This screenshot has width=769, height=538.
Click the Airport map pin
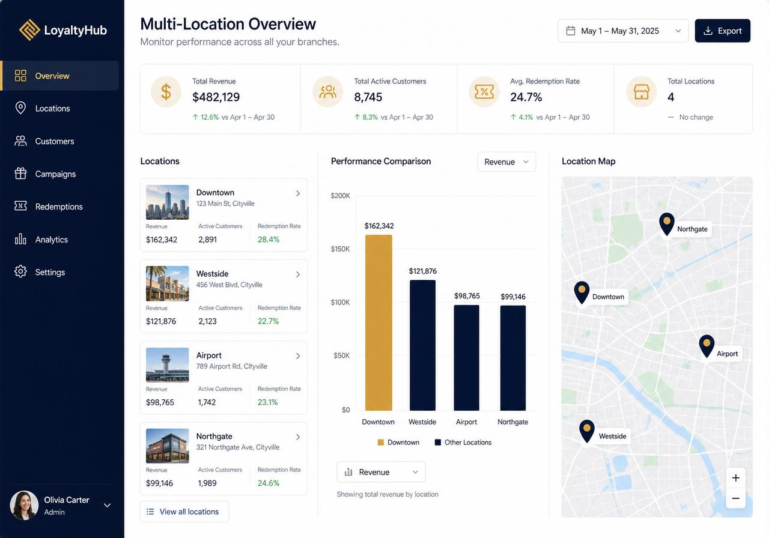click(707, 346)
